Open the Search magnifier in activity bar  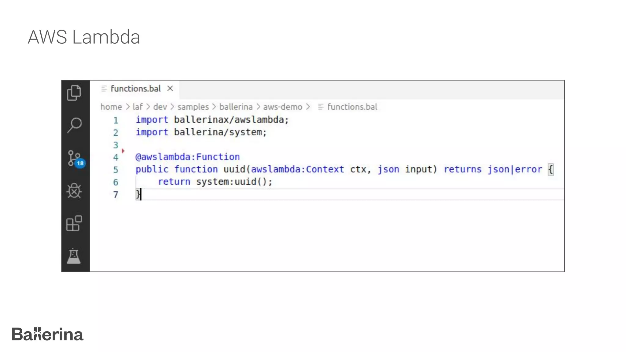74,125
